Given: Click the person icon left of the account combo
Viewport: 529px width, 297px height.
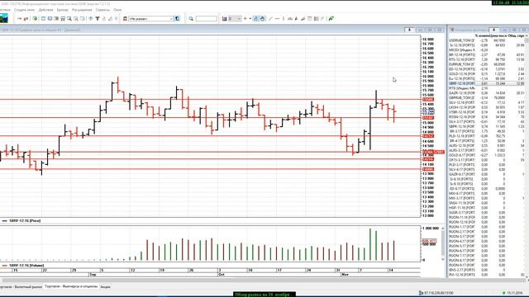Looking at the screenshot, I should [125, 18].
